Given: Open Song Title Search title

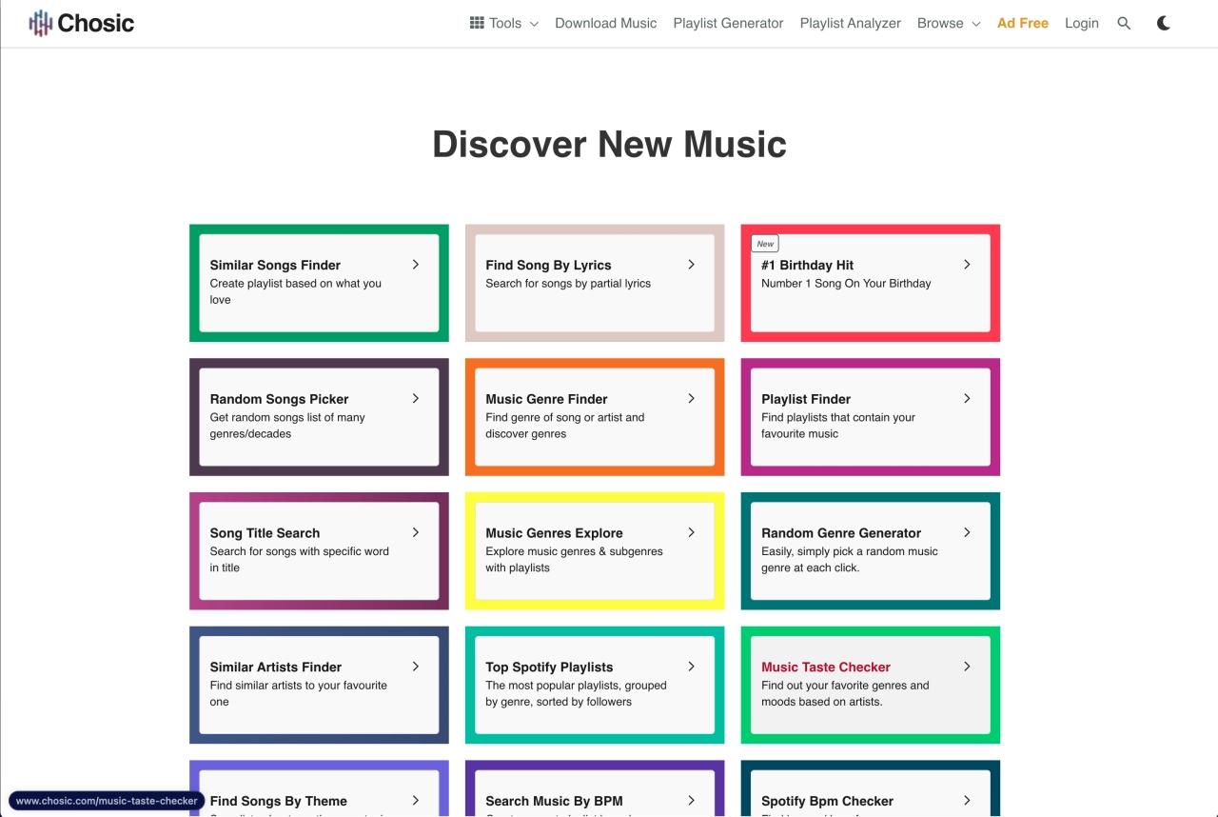Looking at the screenshot, I should (265, 533).
